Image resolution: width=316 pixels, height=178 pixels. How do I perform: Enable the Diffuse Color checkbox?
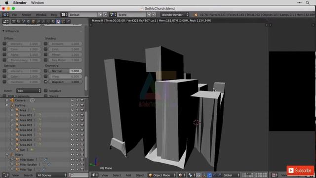click(4, 49)
